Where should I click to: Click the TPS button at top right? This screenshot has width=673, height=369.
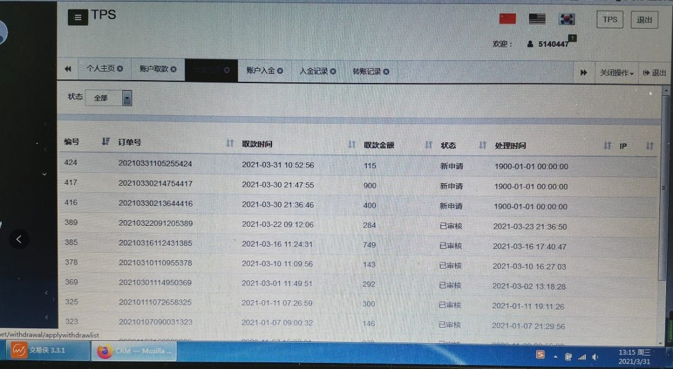point(610,20)
